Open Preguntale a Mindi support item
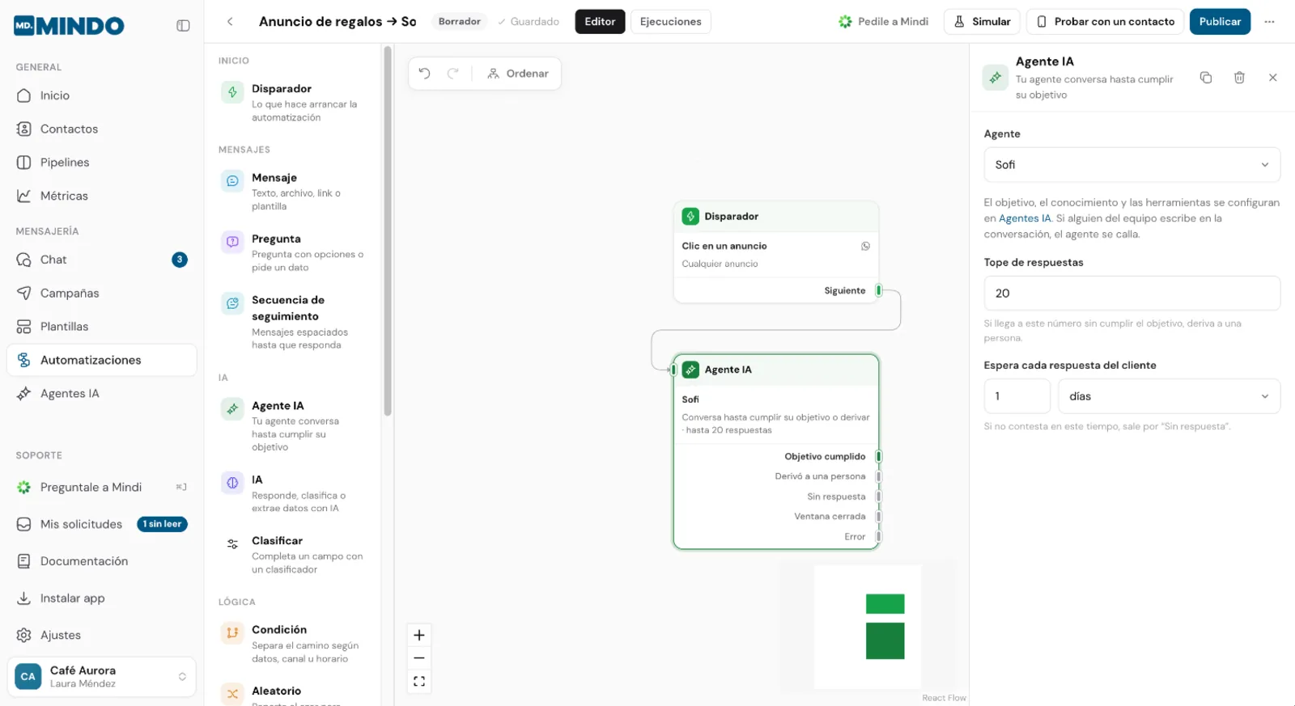 102,488
